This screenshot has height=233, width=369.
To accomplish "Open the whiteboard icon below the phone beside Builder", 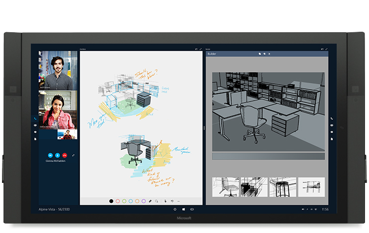I will (x=332, y=125).
